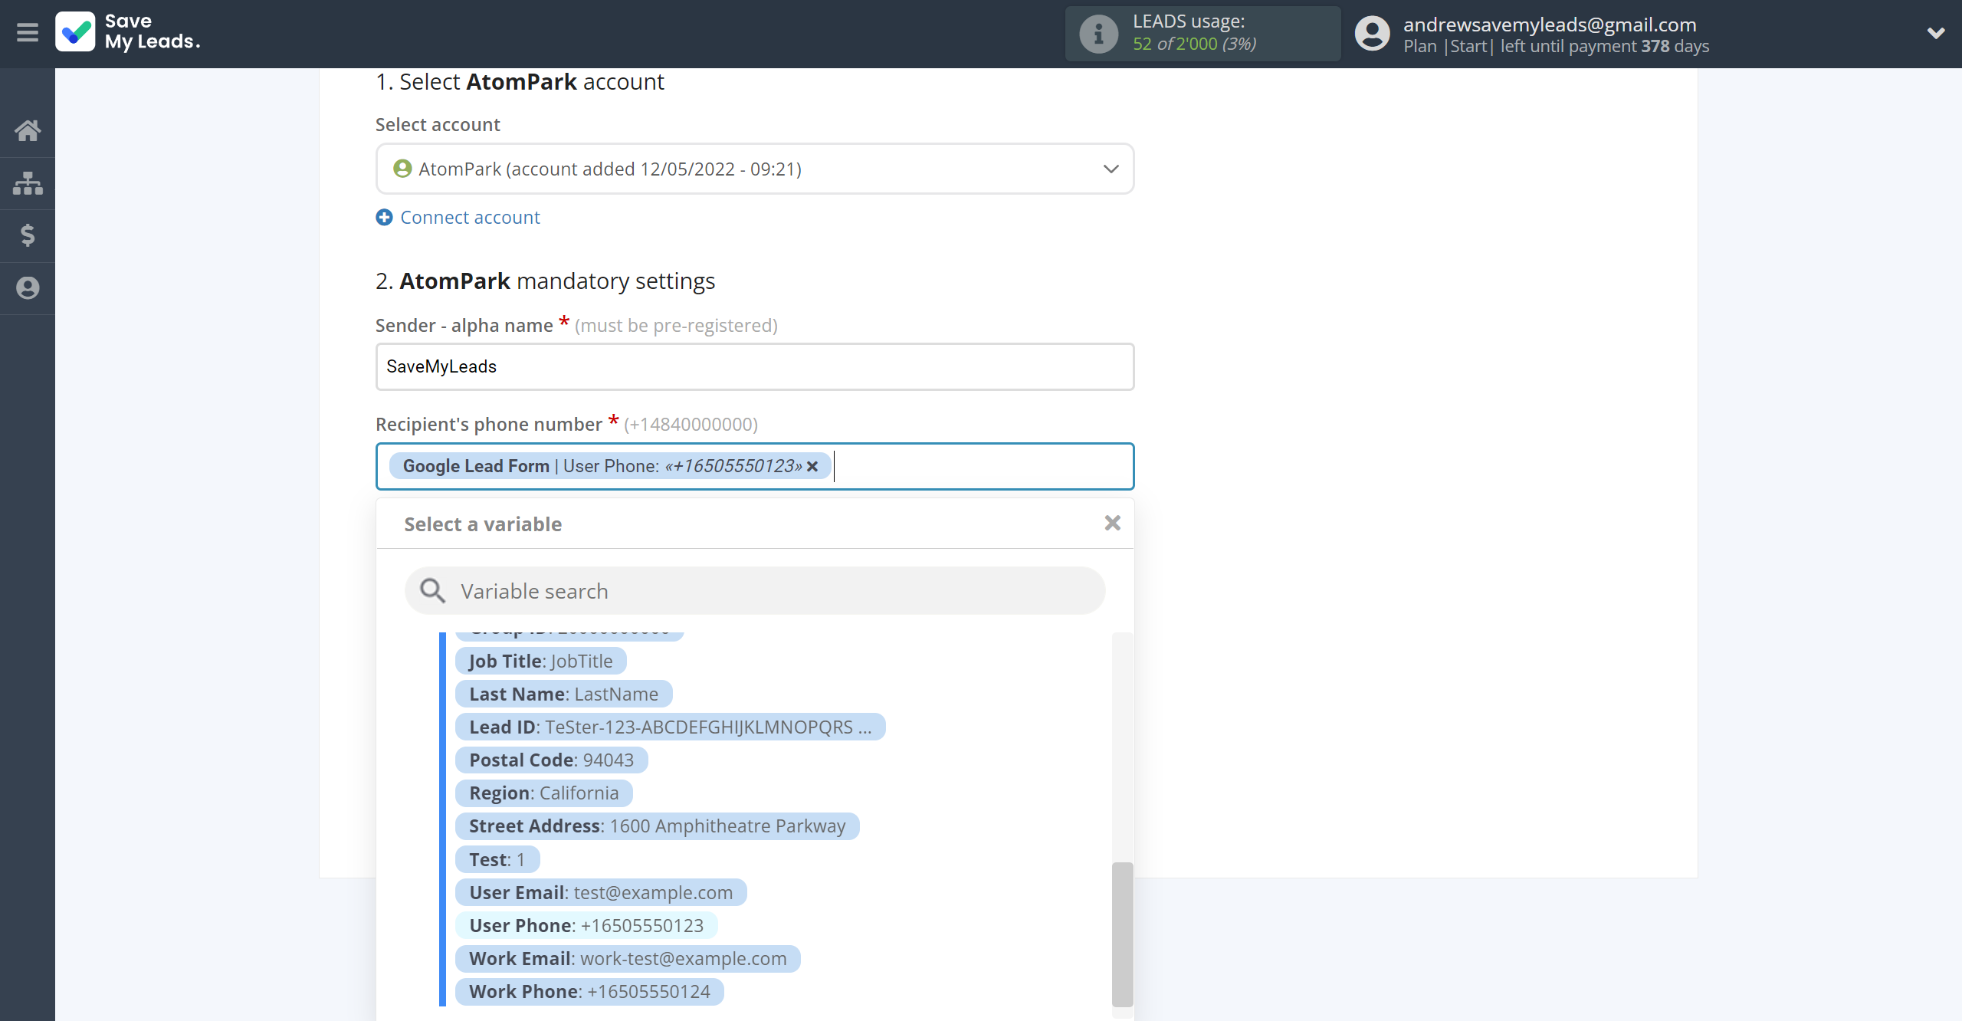Select the User Phone variable in the list
This screenshot has width=1962, height=1021.
coord(586,925)
